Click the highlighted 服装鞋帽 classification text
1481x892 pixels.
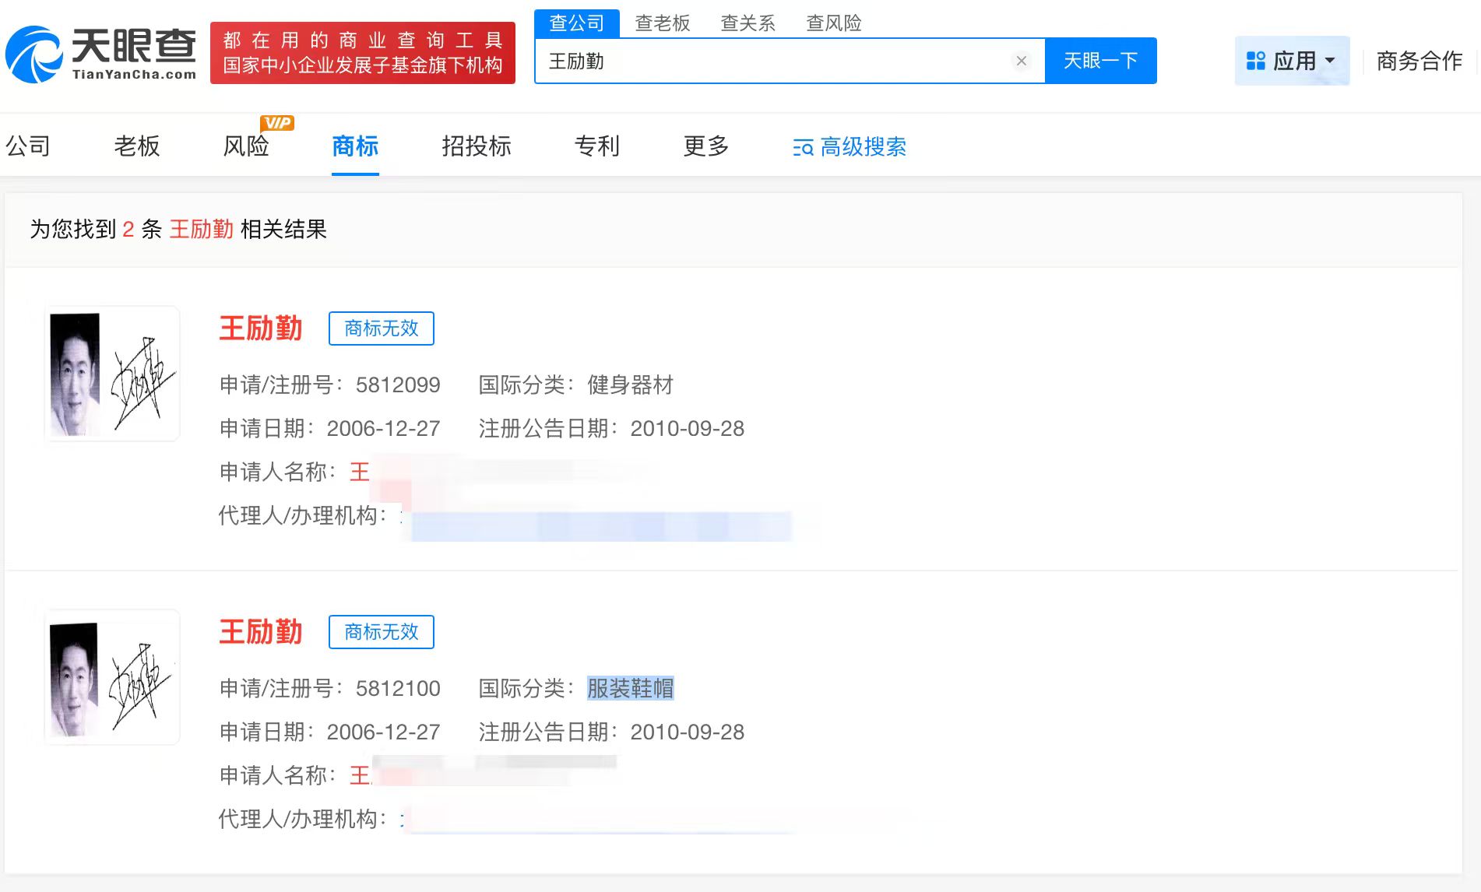(631, 688)
